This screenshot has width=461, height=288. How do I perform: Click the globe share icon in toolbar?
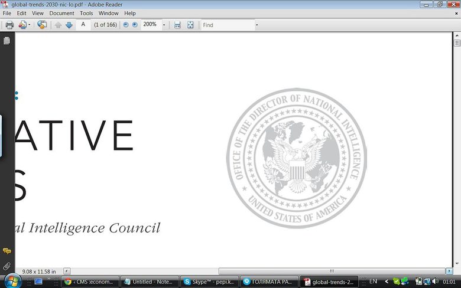click(42, 25)
